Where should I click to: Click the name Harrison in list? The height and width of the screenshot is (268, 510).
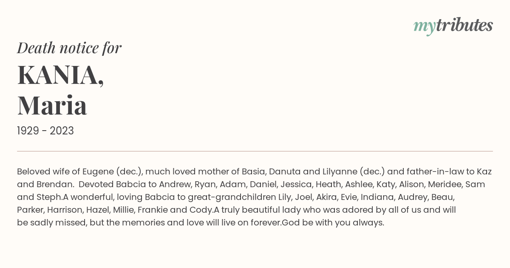click(x=64, y=210)
